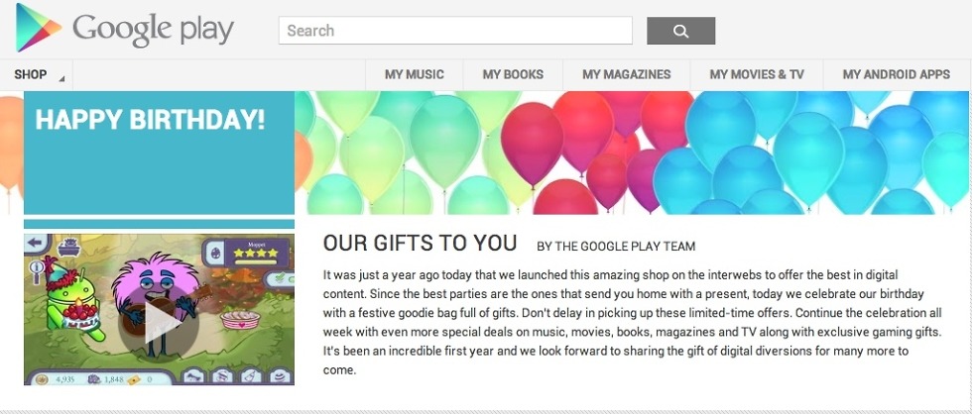Click the Google play wordmark

tap(154, 29)
